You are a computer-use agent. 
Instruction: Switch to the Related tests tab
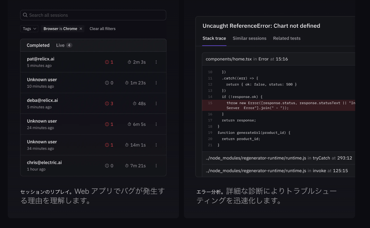pyautogui.click(x=287, y=39)
